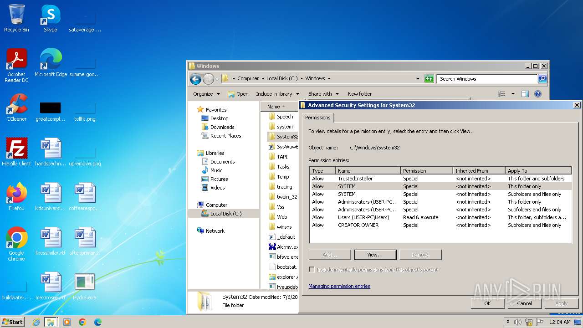Refresh the Windows folder view
The height and width of the screenshot is (328, 583).
tap(429, 79)
